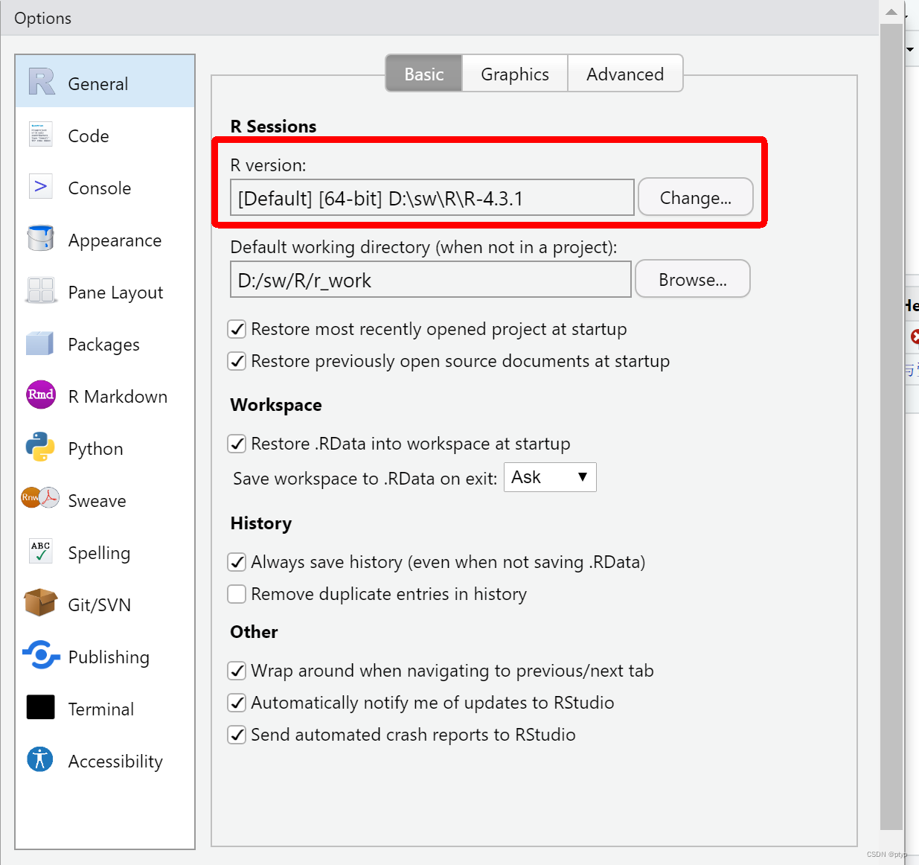This screenshot has width=919, height=865.
Task: Switch to the Graphics tab
Action: (x=515, y=74)
